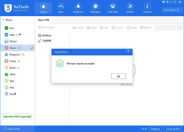Open the skin shirt icon in title bar

click(x=164, y=2)
